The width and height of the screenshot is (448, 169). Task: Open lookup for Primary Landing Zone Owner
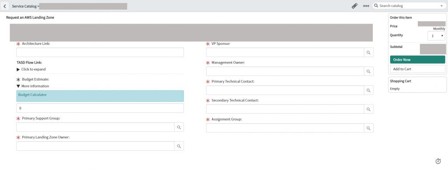[179, 146]
